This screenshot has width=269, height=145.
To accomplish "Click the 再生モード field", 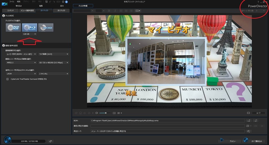I will 168,131.
